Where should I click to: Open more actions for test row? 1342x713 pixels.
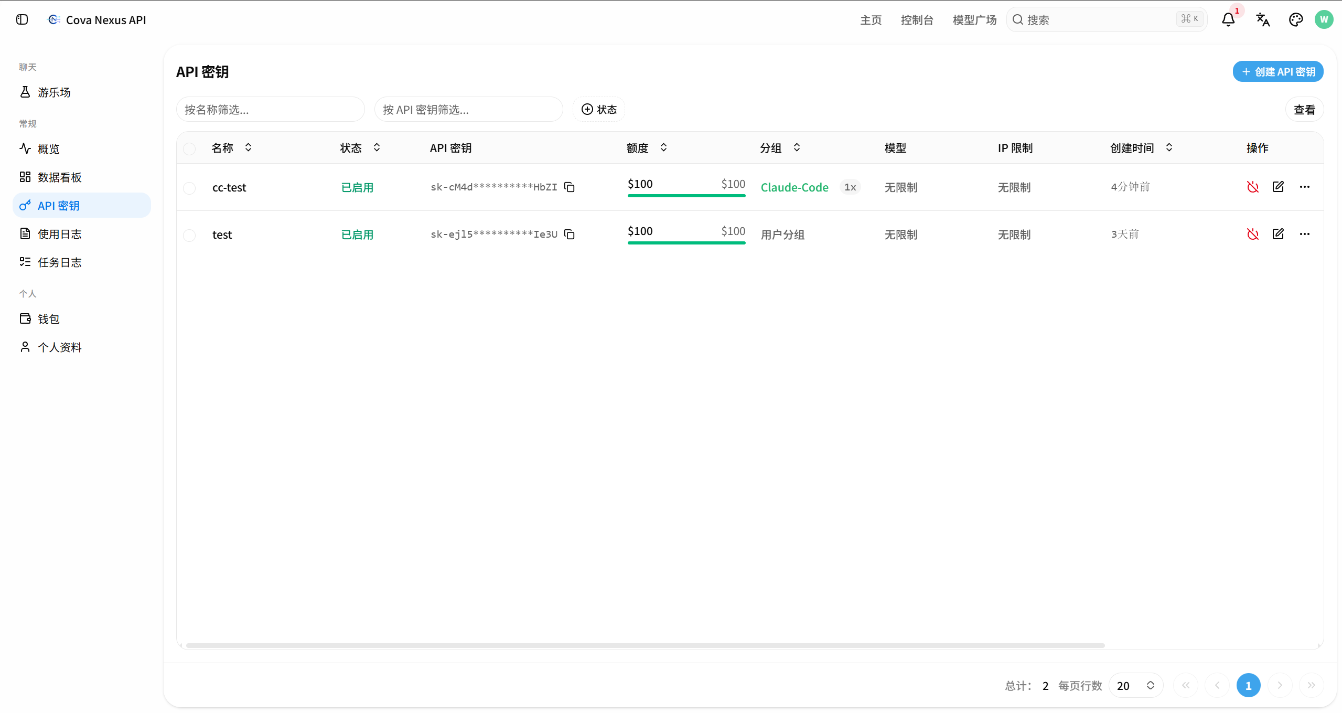1305,235
